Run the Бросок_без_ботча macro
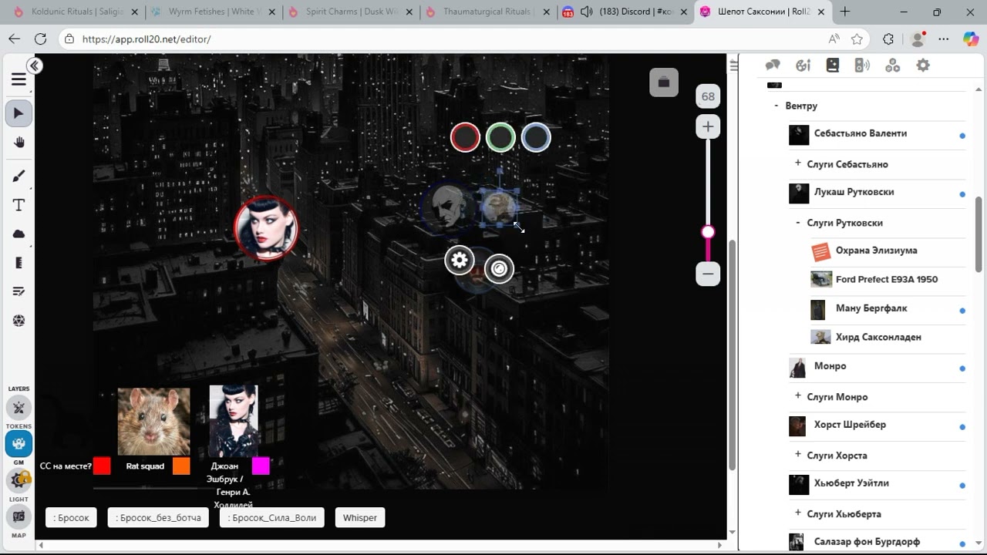987x555 pixels. (158, 517)
